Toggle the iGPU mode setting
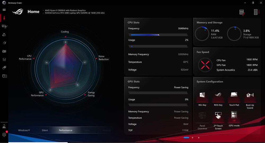Image resolution: width=265 pixels, height=143 pixels. (234, 119)
